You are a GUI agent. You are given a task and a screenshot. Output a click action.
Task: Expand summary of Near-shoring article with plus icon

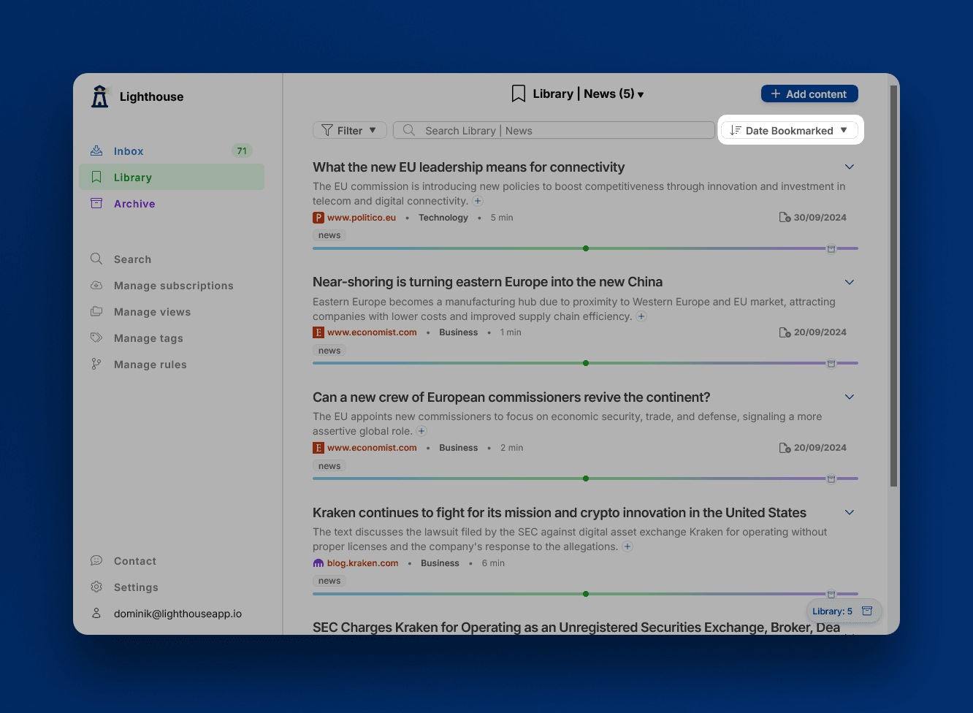(641, 316)
